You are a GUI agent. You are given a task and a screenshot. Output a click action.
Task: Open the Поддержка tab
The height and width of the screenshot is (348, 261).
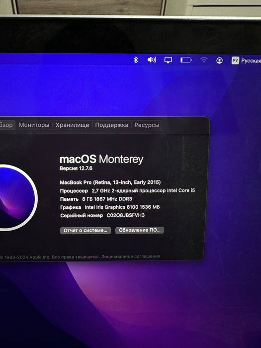pos(112,125)
